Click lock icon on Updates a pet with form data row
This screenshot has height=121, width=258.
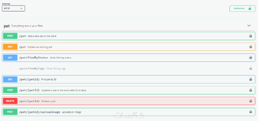tap(251, 90)
